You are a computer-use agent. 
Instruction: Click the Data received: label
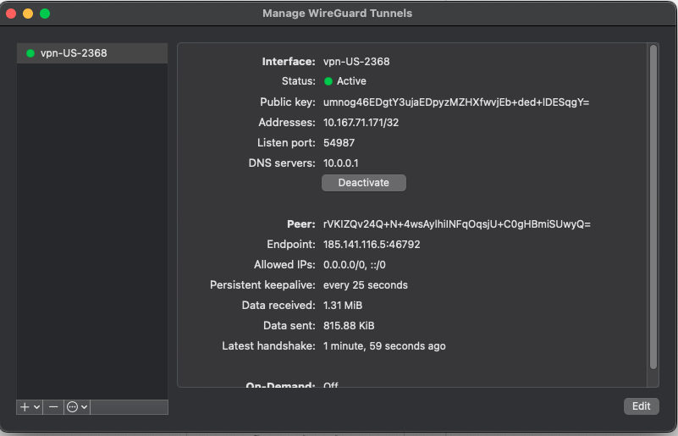click(x=278, y=306)
